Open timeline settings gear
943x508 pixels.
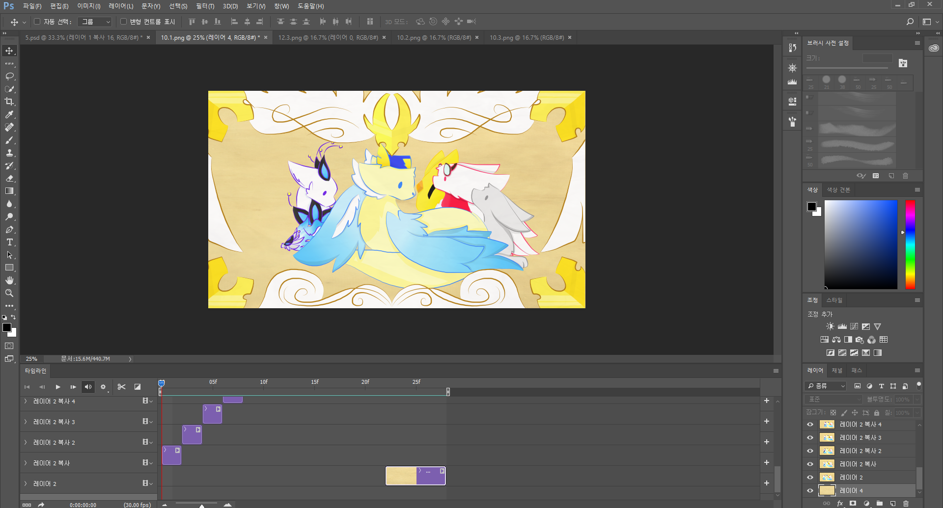(103, 387)
